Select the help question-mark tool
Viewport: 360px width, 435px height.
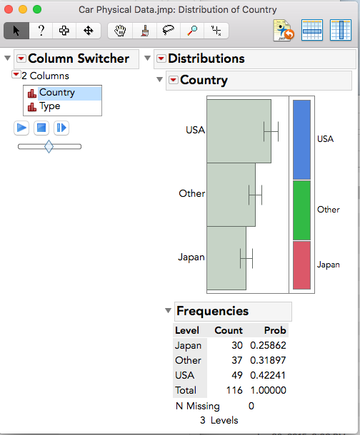pyautogui.click(x=41, y=31)
